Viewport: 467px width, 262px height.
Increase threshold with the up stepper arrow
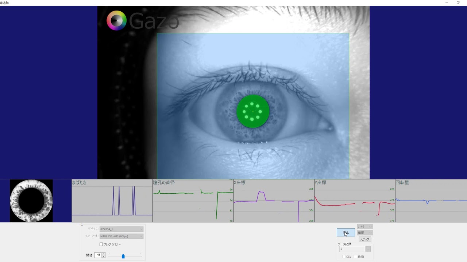pyautogui.click(x=104, y=254)
